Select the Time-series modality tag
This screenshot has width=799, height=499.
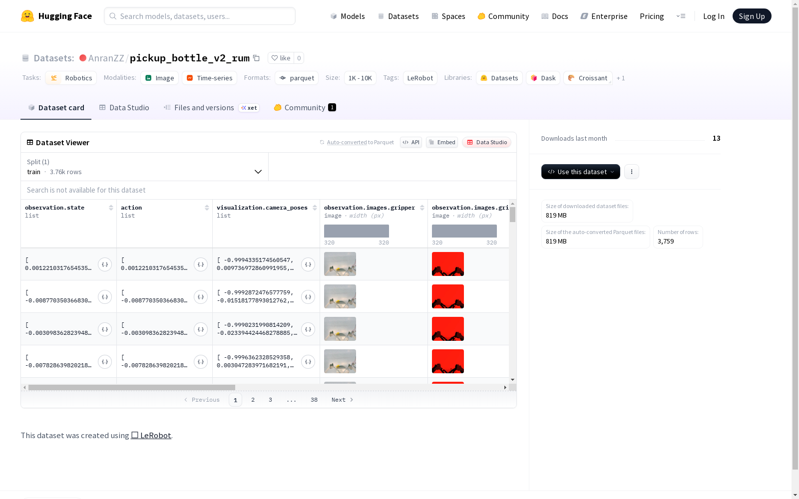point(209,78)
